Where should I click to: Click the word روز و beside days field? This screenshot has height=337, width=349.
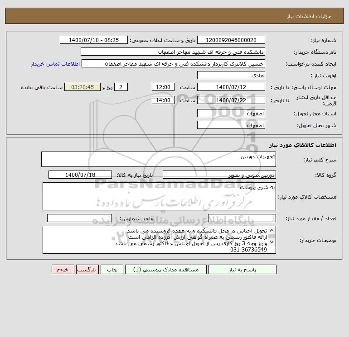point(107,87)
